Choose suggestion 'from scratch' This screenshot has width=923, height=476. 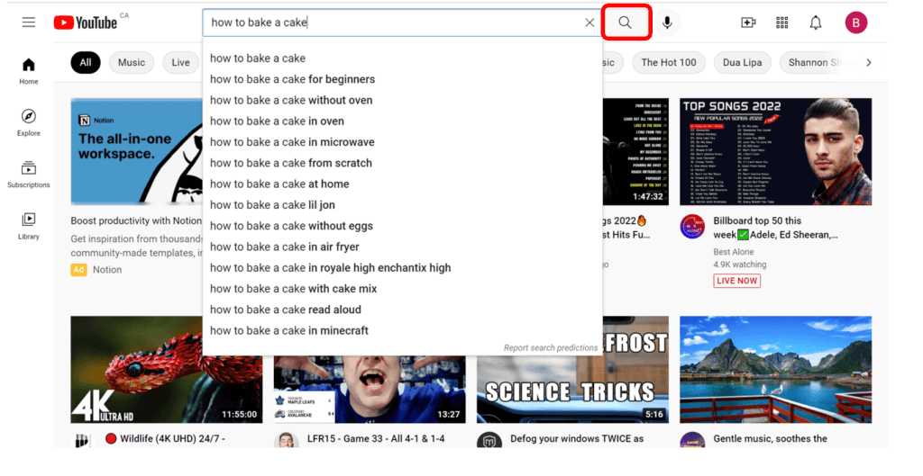[x=403, y=164]
